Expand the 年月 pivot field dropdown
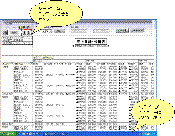 [42, 58]
